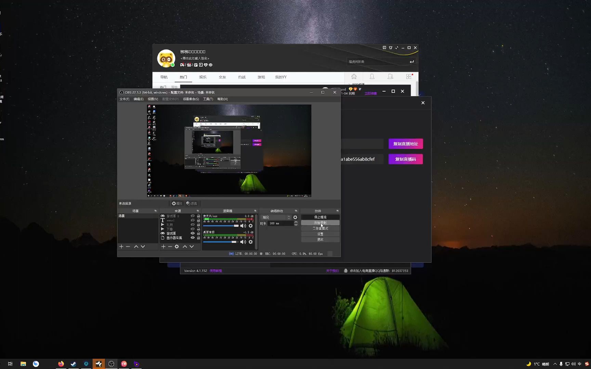Move source up arrow in Sources panel
This screenshot has width=591, height=369.
point(185,246)
